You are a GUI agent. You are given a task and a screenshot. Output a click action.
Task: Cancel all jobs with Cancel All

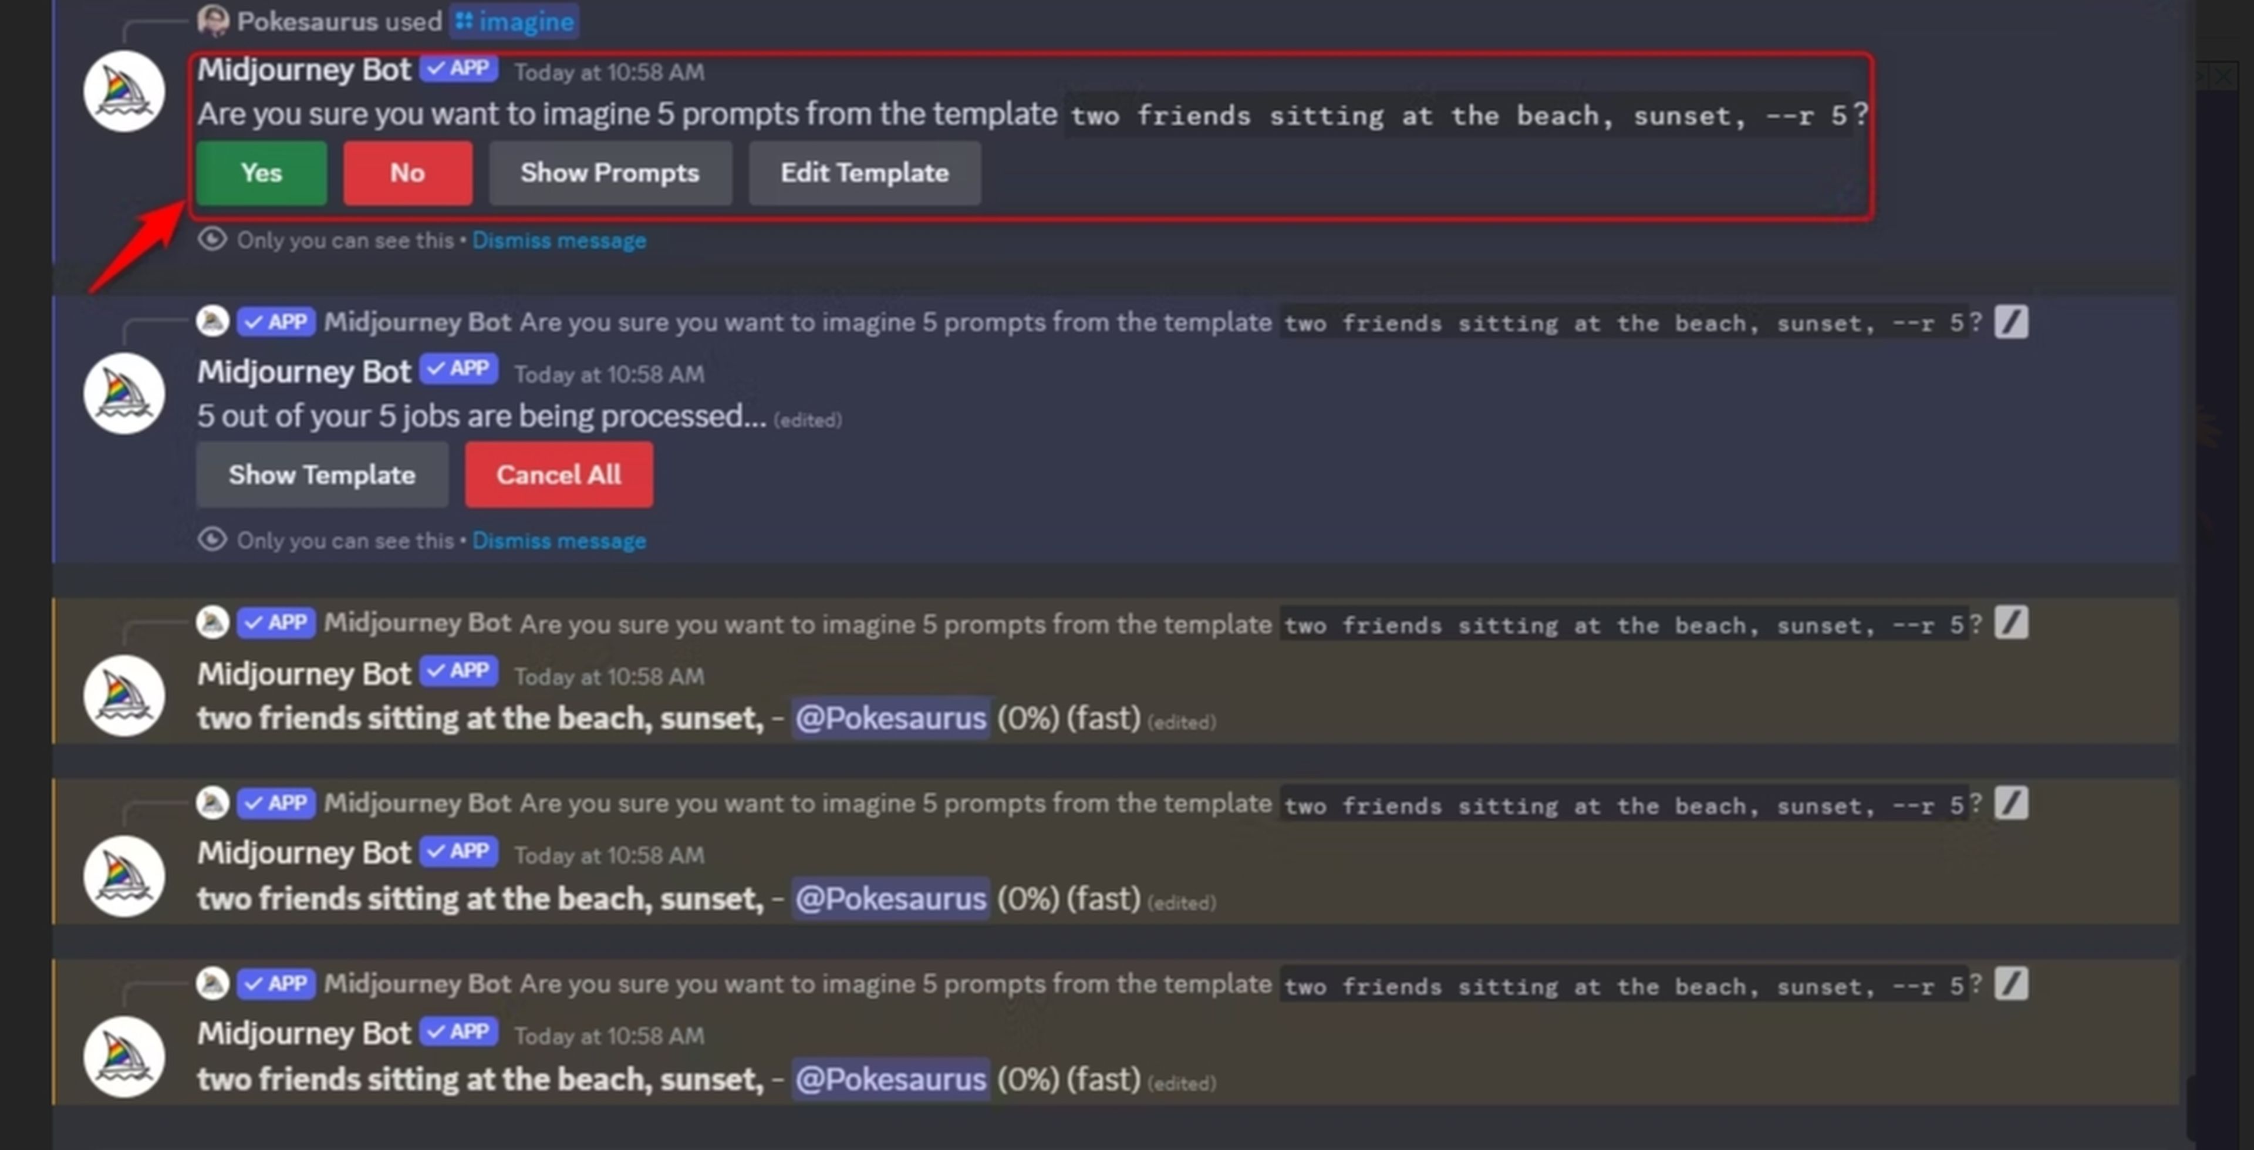pyautogui.click(x=558, y=475)
